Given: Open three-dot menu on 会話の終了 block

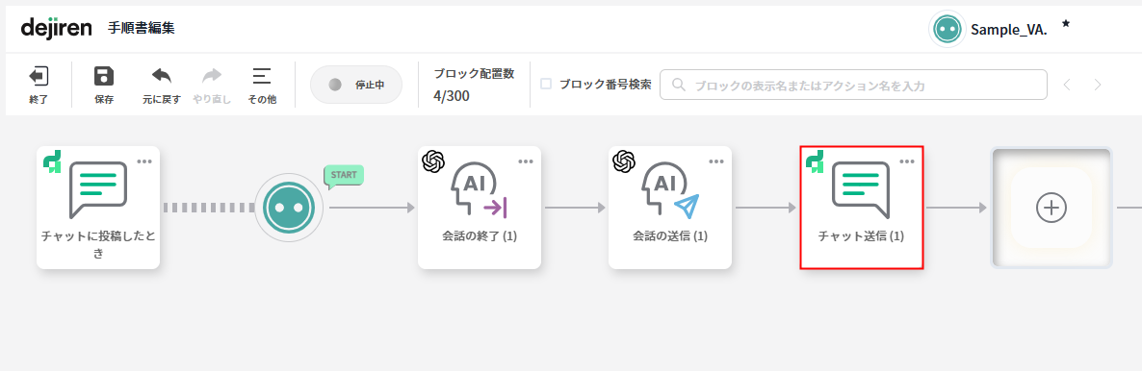Looking at the screenshot, I should click(x=525, y=161).
